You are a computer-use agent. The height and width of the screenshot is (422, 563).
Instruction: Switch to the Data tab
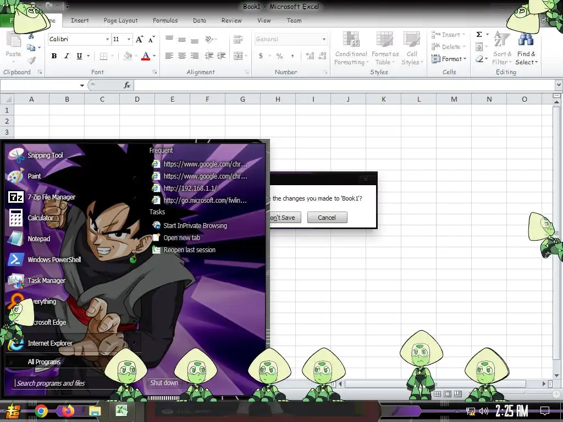199,20
